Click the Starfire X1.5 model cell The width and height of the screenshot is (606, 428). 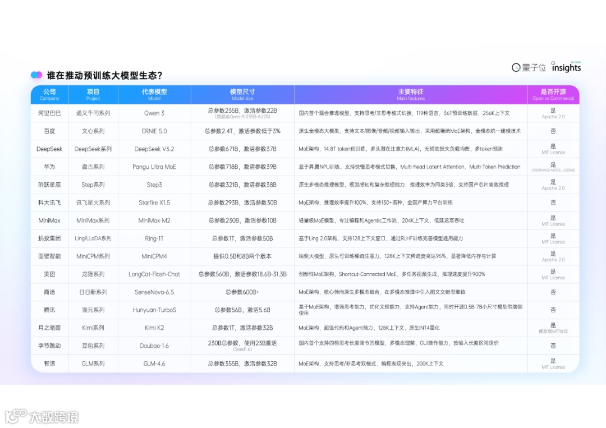point(154,203)
